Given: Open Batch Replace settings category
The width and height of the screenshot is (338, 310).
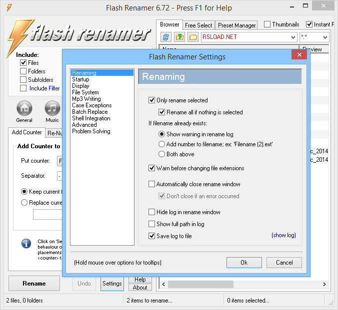Looking at the screenshot, I should point(90,111).
